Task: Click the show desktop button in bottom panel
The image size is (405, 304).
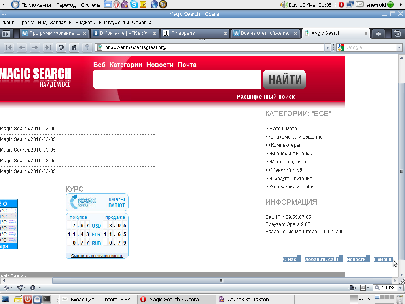Action: coord(5,299)
